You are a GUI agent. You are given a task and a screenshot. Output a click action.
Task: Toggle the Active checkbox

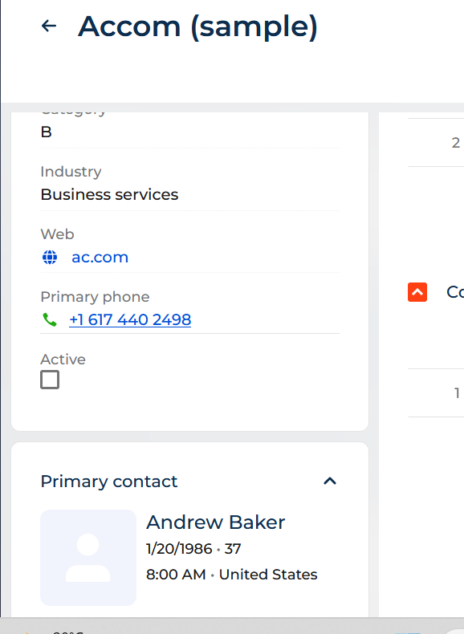click(x=50, y=380)
